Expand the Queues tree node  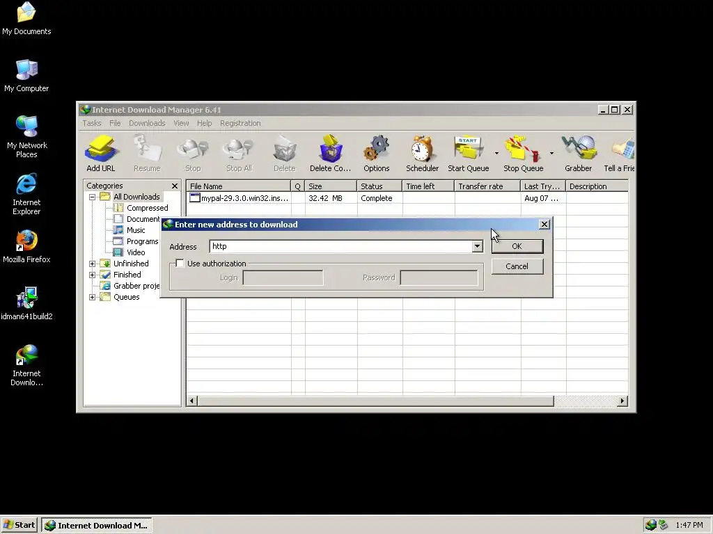click(x=93, y=298)
